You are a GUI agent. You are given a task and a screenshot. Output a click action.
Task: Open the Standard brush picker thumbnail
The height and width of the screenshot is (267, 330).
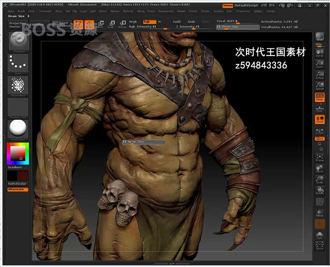click(19, 42)
